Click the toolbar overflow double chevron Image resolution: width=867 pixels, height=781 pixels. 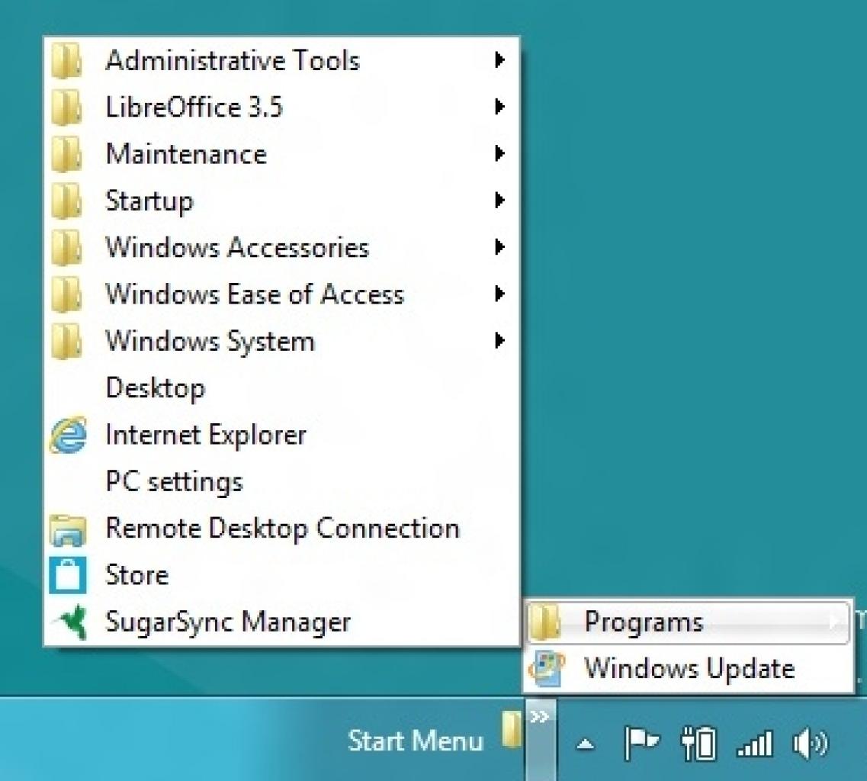tap(539, 718)
